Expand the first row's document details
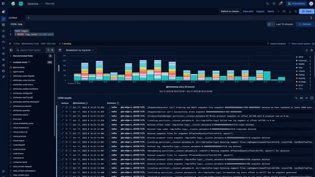Image resolution: width=315 pixels, height=177 pixels. [x=63, y=107]
